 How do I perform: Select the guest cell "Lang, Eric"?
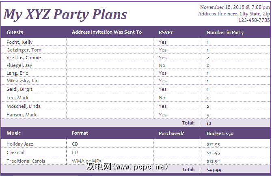click(18, 73)
